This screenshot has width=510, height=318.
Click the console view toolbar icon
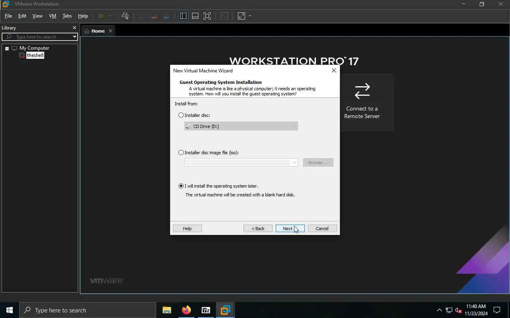point(224,16)
